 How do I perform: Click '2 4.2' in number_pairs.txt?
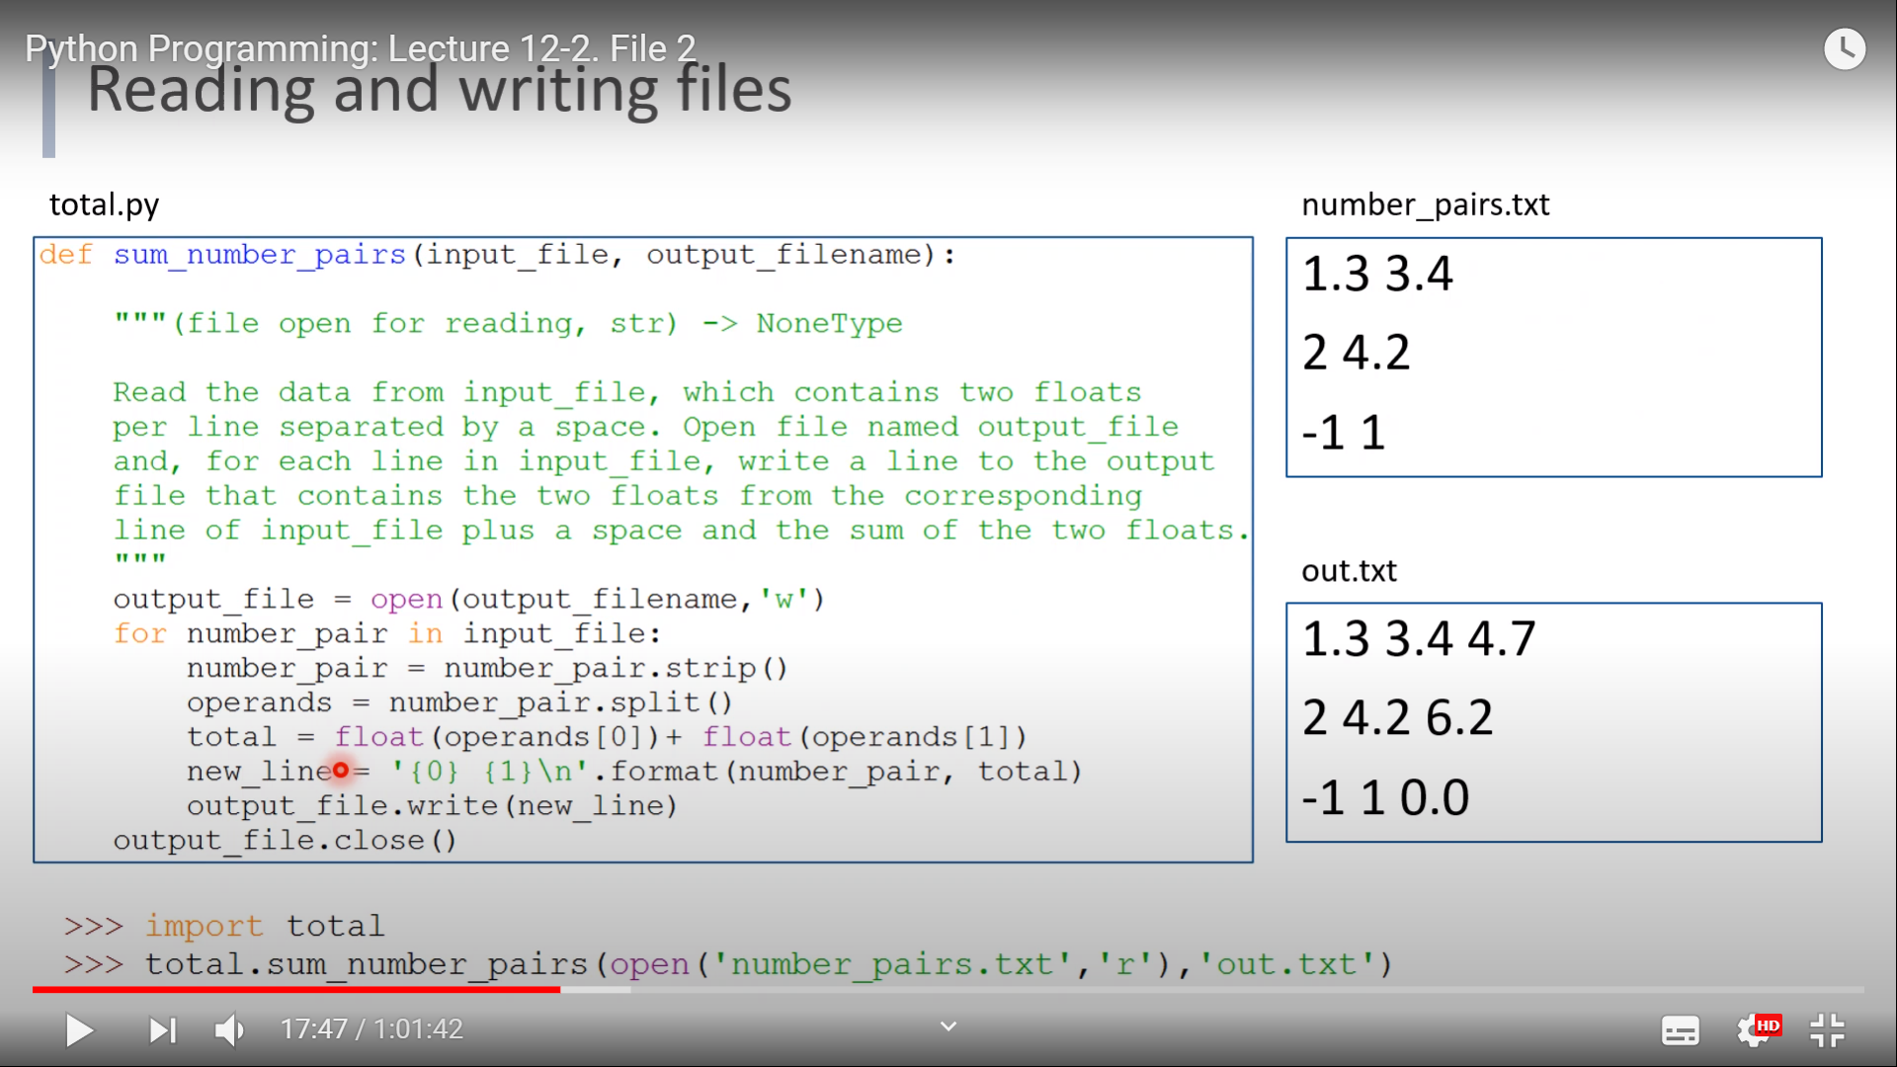pyautogui.click(x=1356, y=353)
